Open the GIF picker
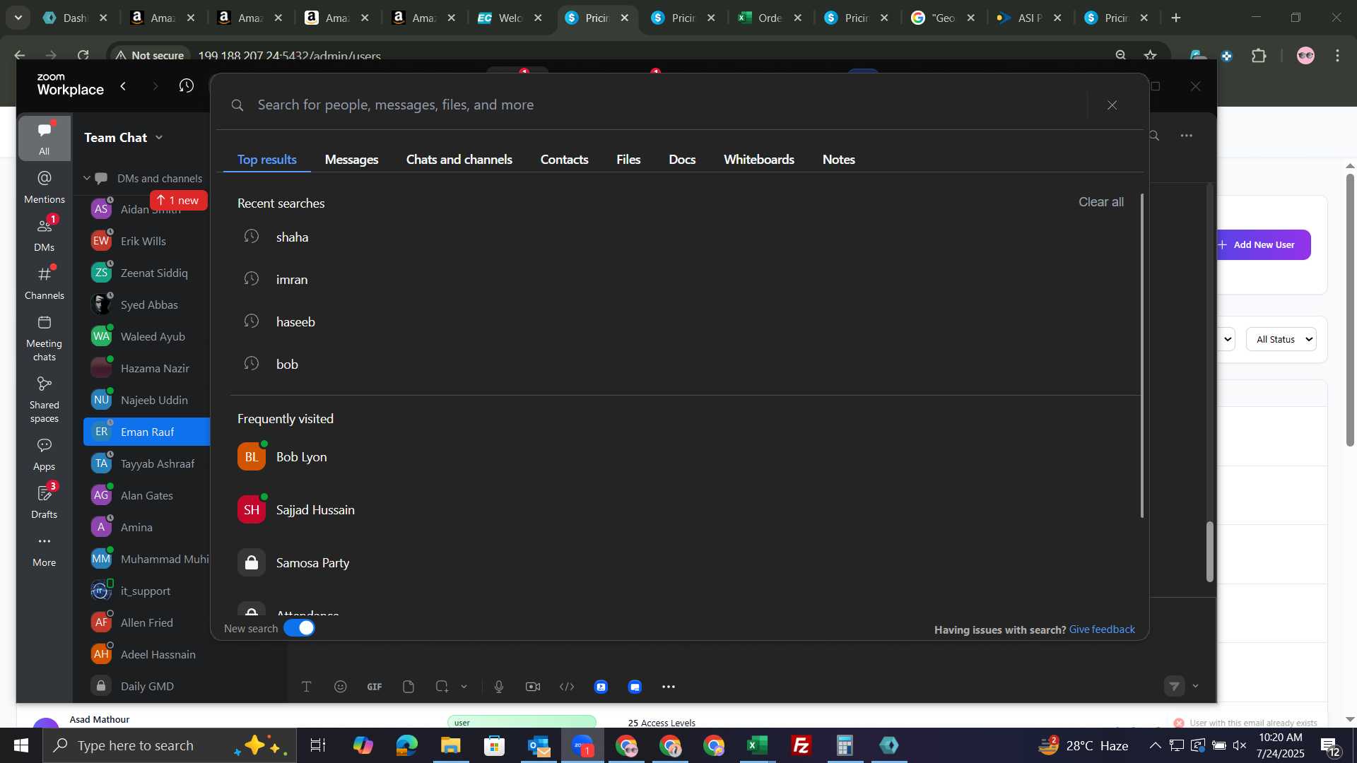 [375, 687]
